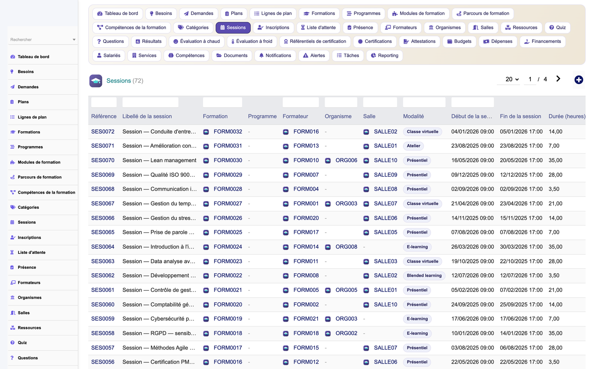
Task: Click the formateur icon next to FORM016
Action: [286, 132]
